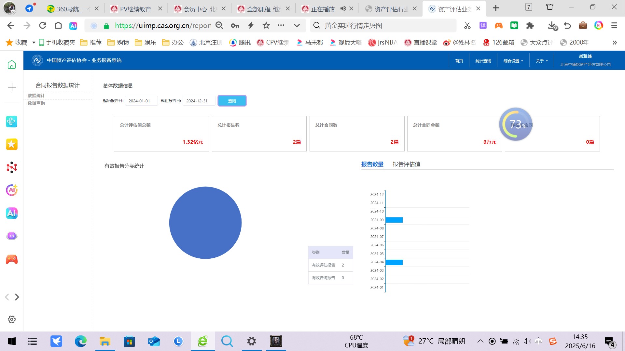Open sidebar settings gear icon
This screenshot has height=351, width=625.
[x=12, y=319]
